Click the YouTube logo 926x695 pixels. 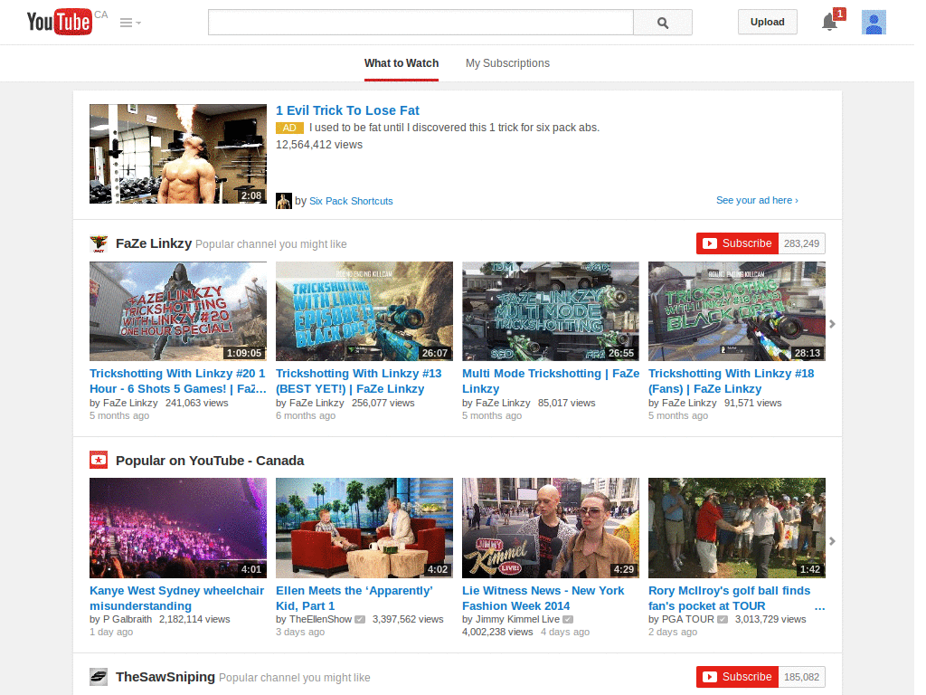pos(60,22)
